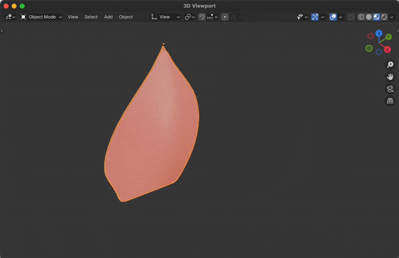Toggle snapping magnet icon

point(202,17)
